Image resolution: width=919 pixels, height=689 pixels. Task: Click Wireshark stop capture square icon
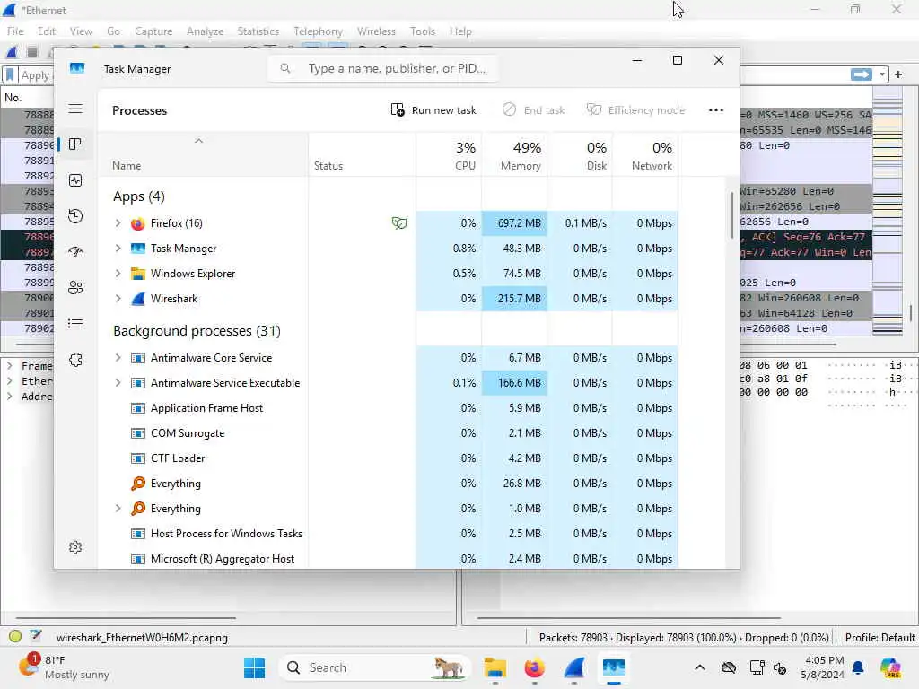coord(32,53)
